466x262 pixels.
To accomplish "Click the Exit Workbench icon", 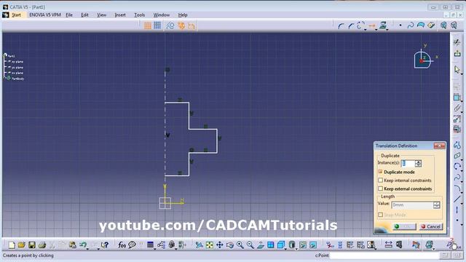I will [x=457, y=53].
